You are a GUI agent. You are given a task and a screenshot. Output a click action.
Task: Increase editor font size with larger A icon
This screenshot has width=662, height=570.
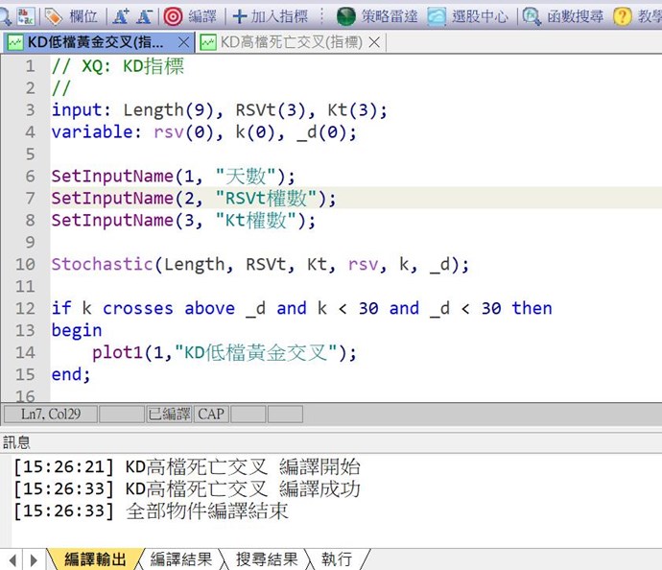[x=121, y=16]
